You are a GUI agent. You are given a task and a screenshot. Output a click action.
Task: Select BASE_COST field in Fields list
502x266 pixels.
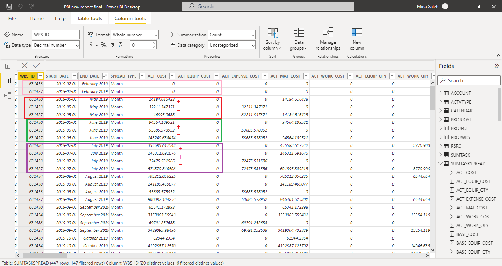(467, 234)
